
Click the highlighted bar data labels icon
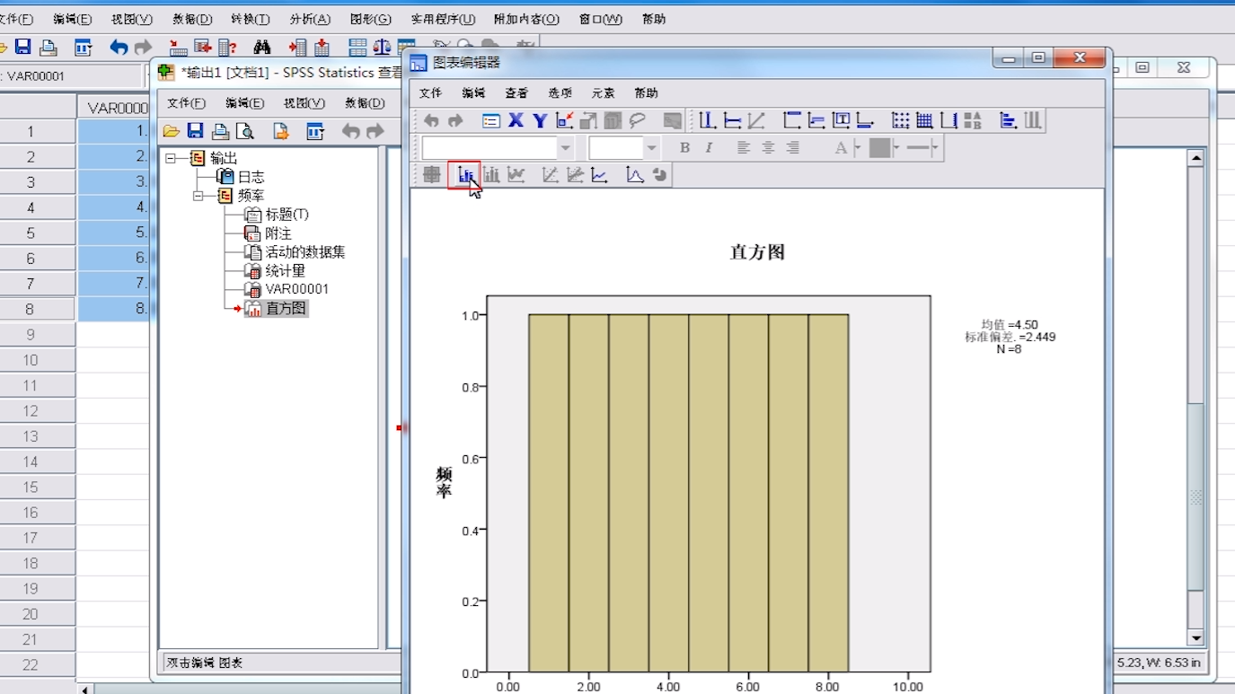(x=464, y=175)
